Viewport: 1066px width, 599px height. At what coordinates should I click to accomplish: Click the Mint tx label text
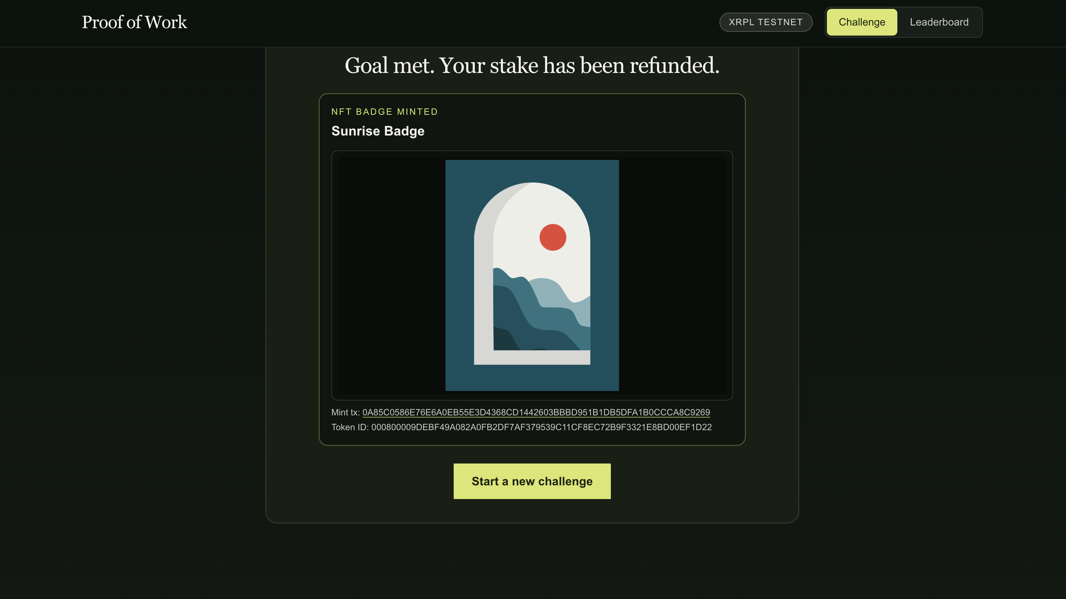point(345,412)
